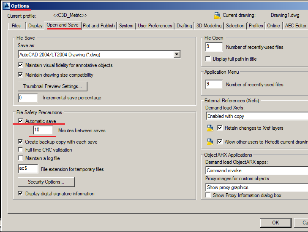Open the Profiles tab
This screenshot has width=308, height=232.
click(256, 26)
